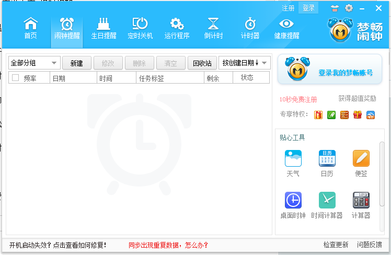
Task: Open the 计算器 calculator tool
Action: point(361,205)
